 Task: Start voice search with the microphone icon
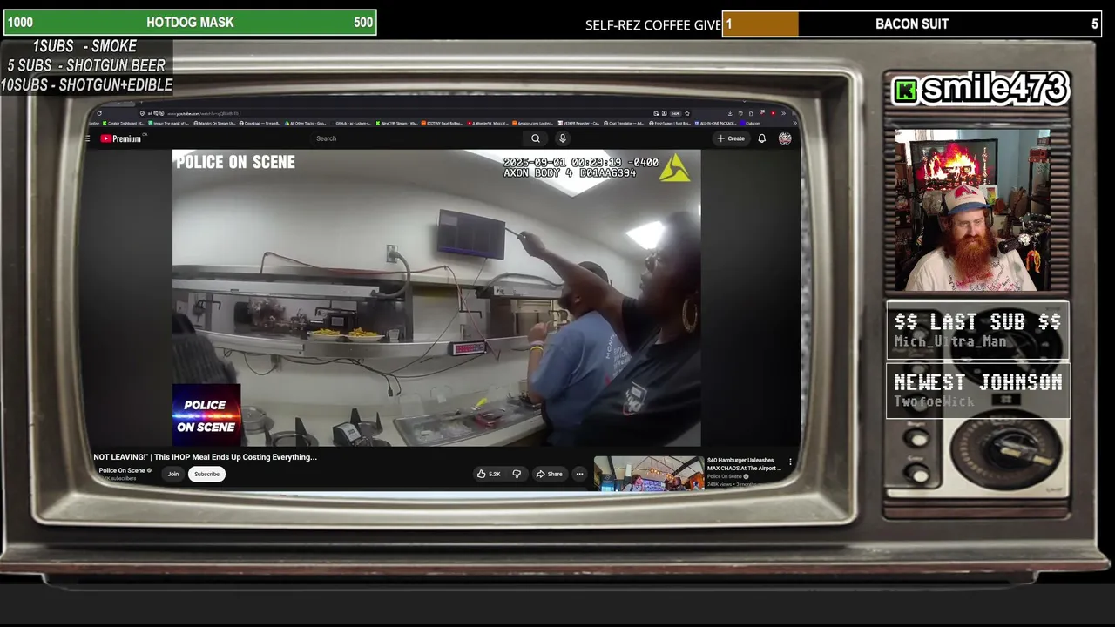[563, 138]
